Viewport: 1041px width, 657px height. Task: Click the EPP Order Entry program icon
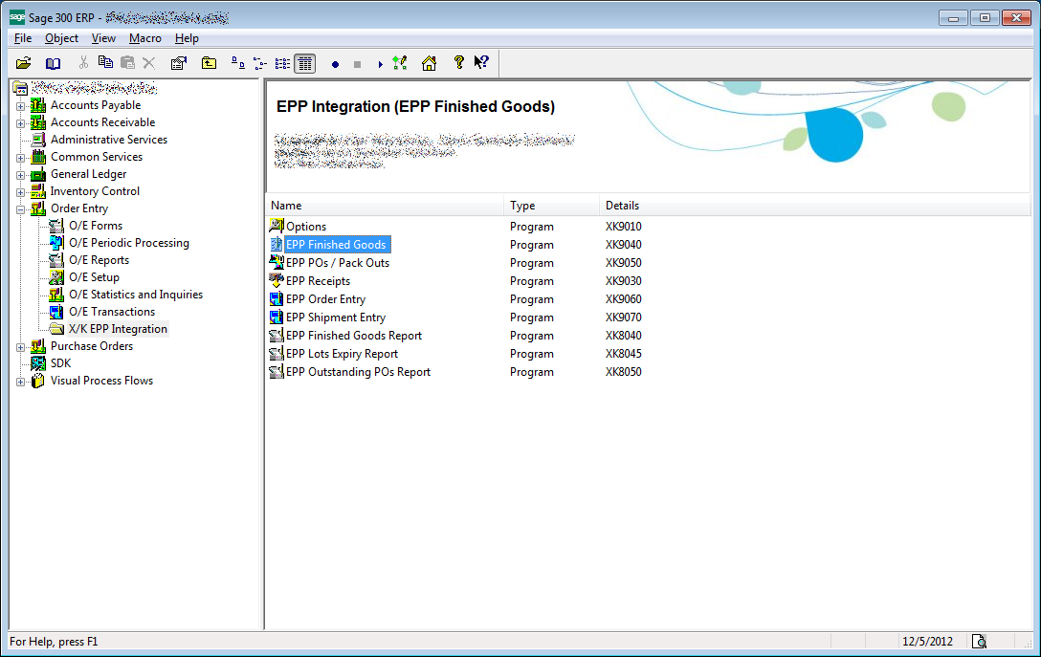click(277, 298)
